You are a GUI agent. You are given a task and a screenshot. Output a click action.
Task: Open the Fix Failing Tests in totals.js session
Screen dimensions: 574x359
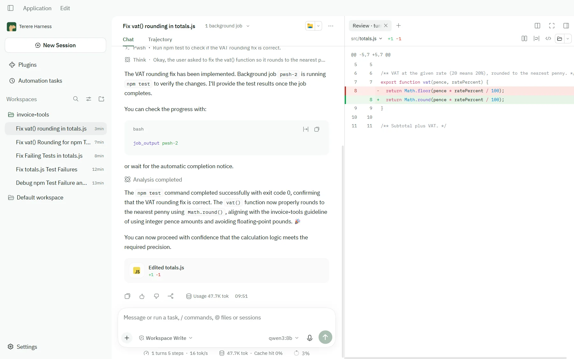click(x=56, y=156)
